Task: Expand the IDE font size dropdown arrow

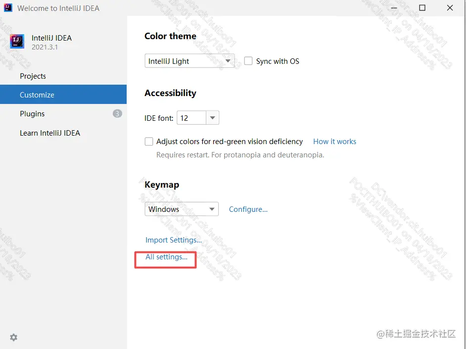Action: 213,118
